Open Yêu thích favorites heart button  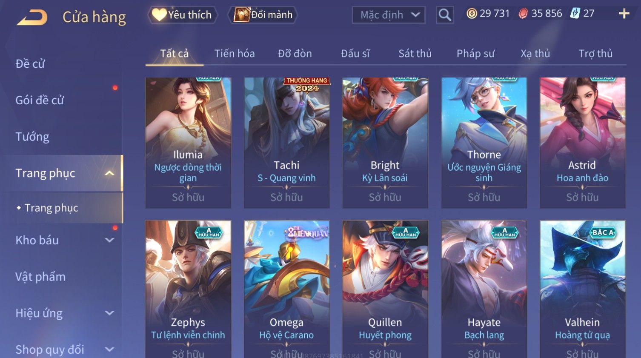pyautogui.click(x=183, y=15)
